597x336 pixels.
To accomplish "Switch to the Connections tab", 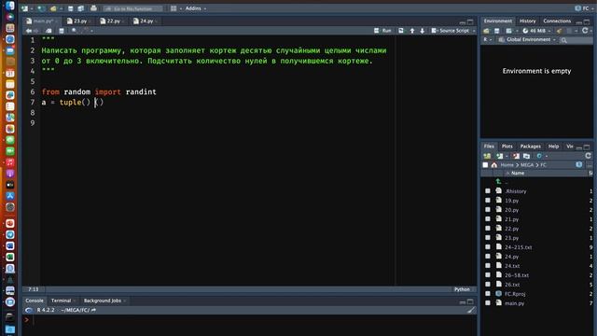I will [x=557, y=21].
